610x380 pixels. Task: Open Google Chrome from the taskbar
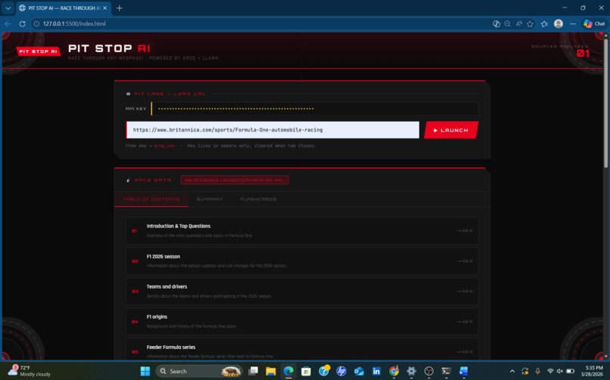point(394,371)
